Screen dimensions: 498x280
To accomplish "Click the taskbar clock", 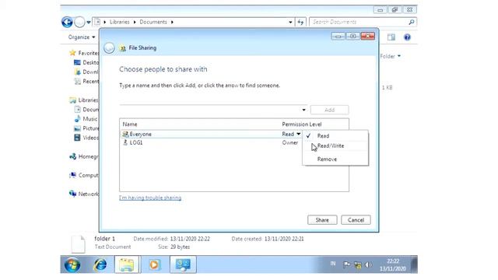I will (393, 264).
